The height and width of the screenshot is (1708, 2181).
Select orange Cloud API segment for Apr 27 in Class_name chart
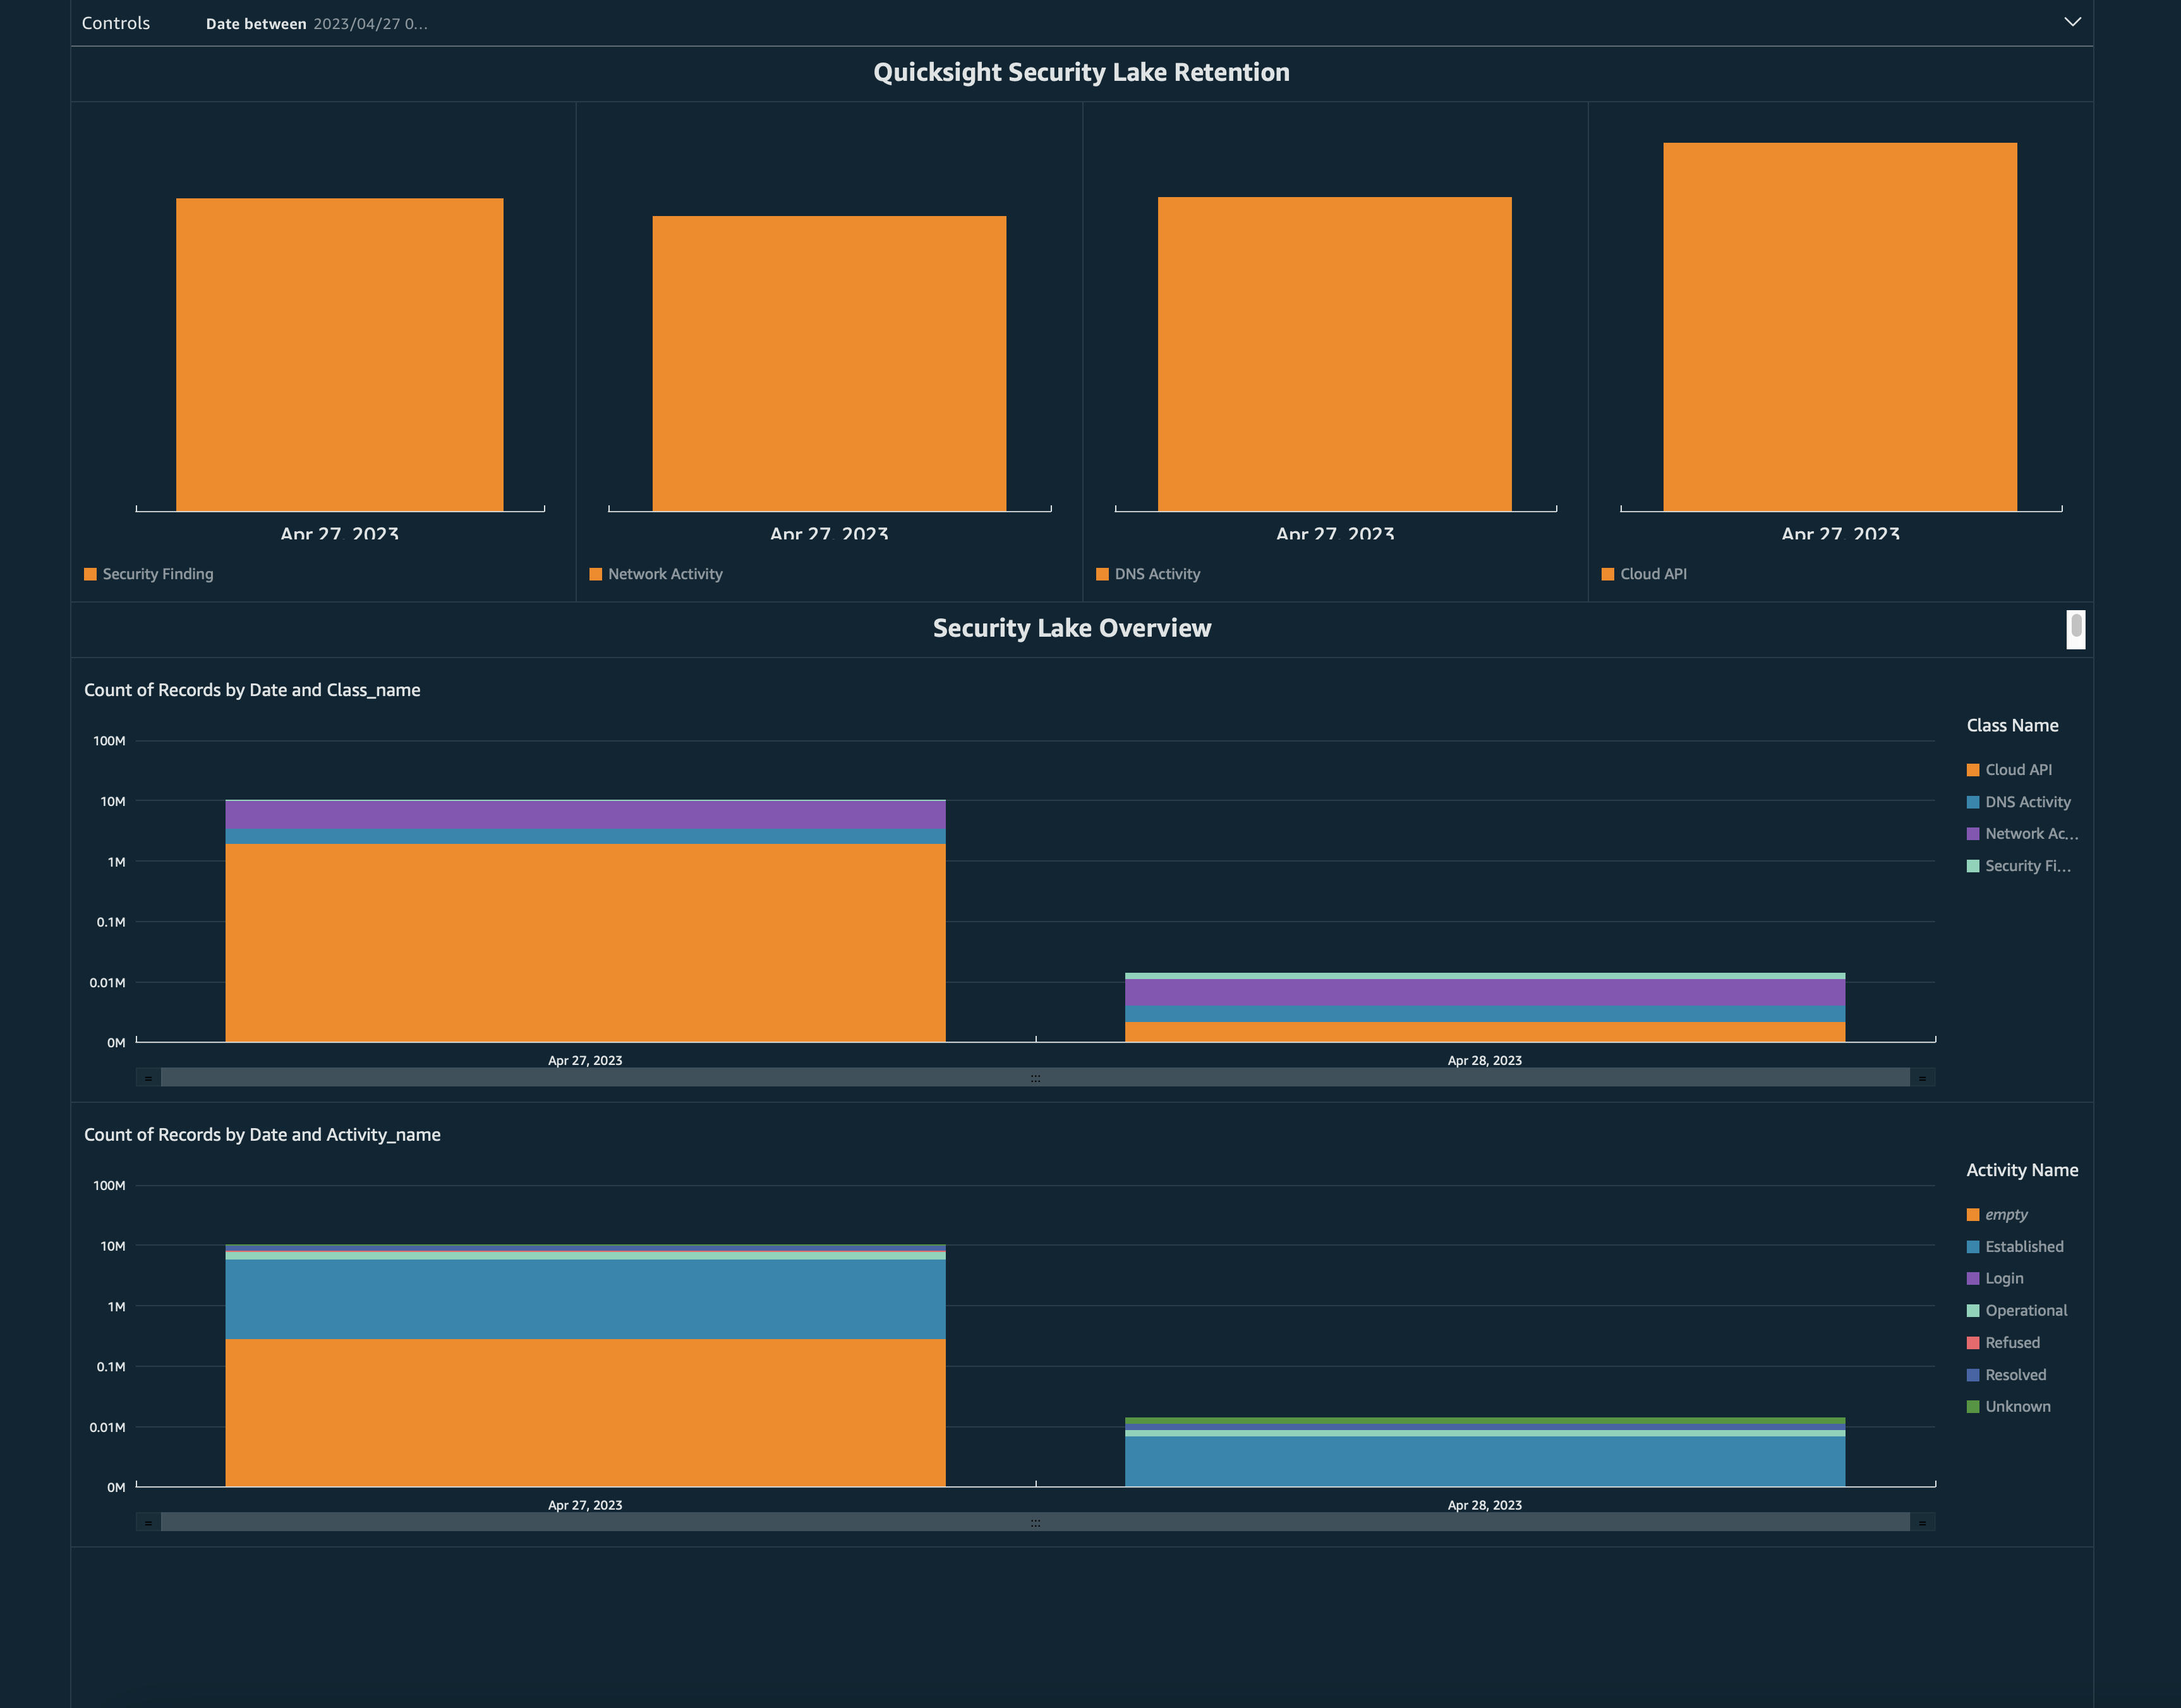tap(585, 943)
